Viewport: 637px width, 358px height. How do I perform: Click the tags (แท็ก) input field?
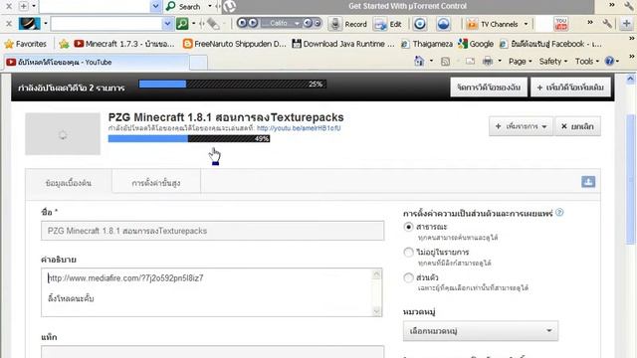212,352
